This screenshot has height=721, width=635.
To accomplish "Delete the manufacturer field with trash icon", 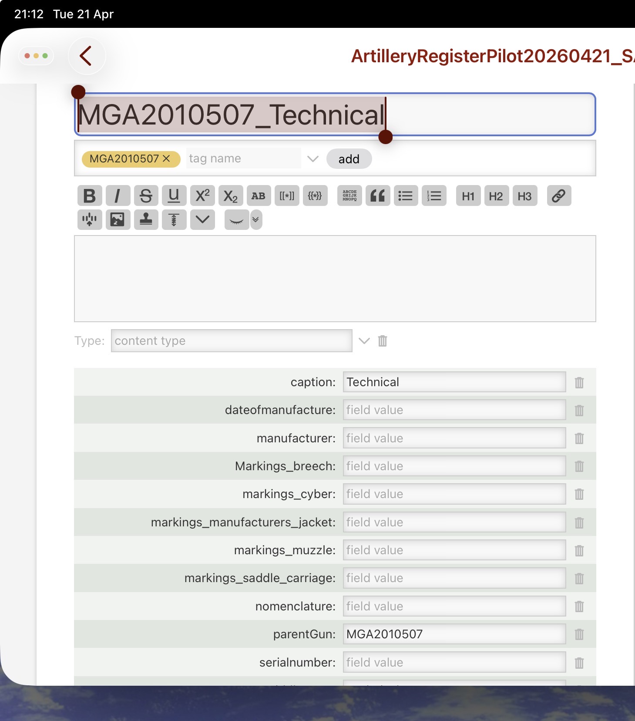I will pyautogui.click(x=579, y=438).
